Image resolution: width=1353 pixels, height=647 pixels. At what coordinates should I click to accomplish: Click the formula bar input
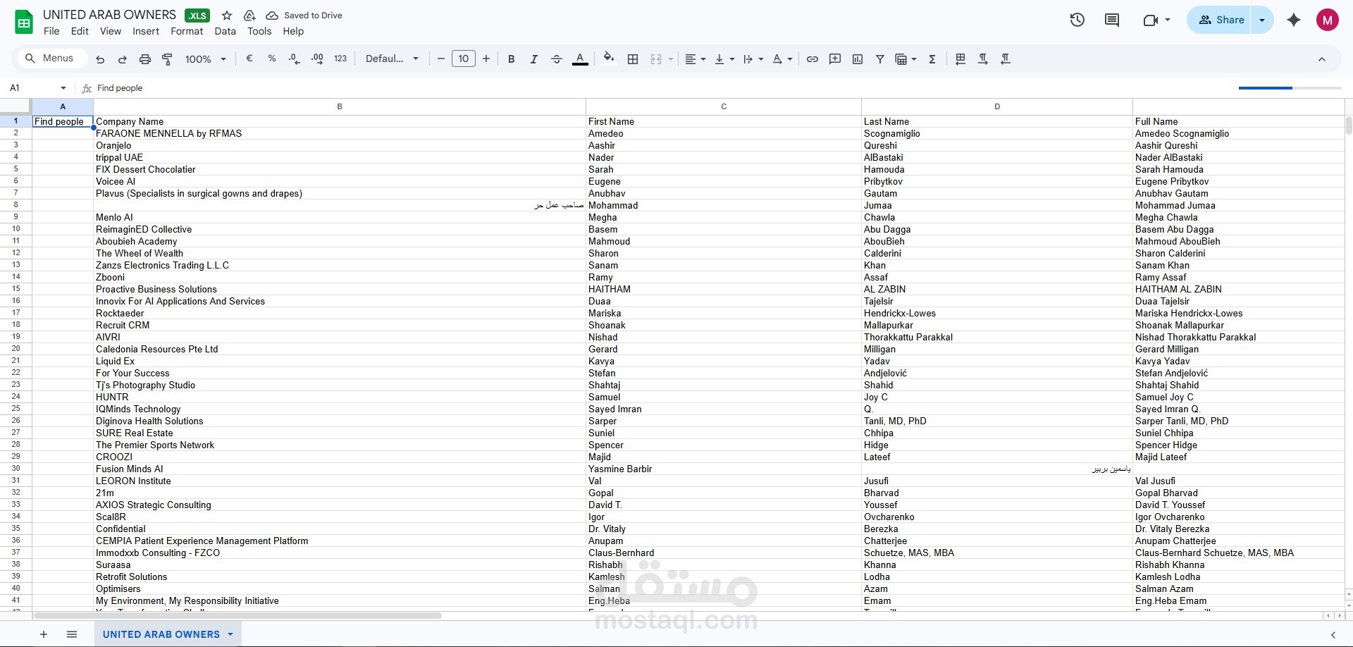coord(662,88)
